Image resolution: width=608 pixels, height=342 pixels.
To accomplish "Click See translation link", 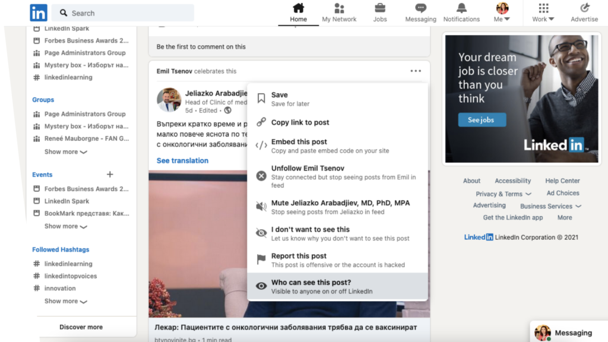I will click(x=182, y=160).
